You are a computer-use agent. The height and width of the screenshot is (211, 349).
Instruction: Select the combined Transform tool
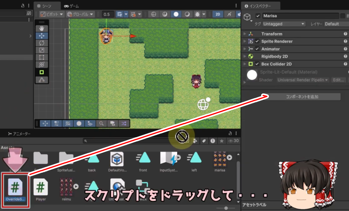point(41,64)
